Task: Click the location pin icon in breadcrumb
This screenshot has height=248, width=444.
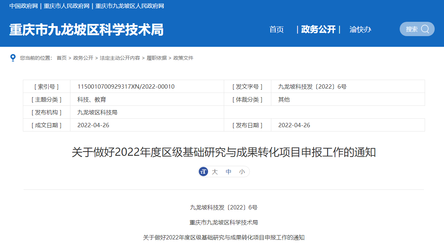Action: pos(13,58)
